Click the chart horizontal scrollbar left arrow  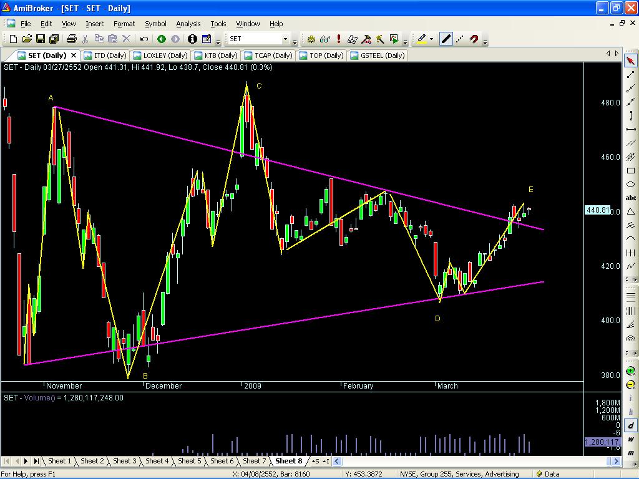336,461
